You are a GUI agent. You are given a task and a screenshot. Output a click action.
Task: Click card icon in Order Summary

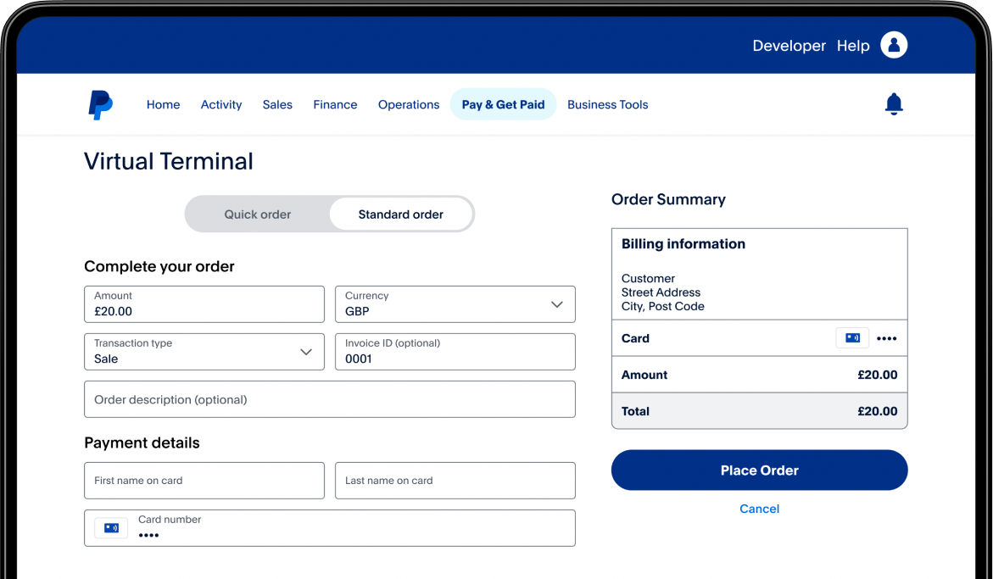[x=852, y=338]
